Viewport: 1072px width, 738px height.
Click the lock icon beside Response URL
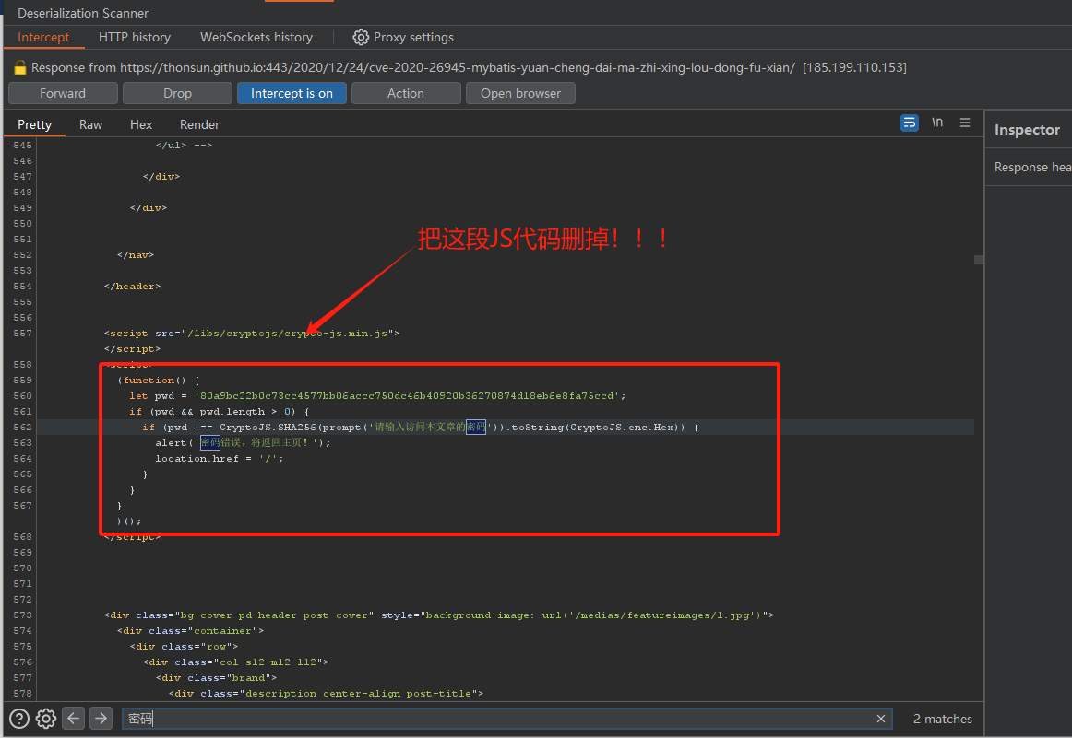[19, 67]
